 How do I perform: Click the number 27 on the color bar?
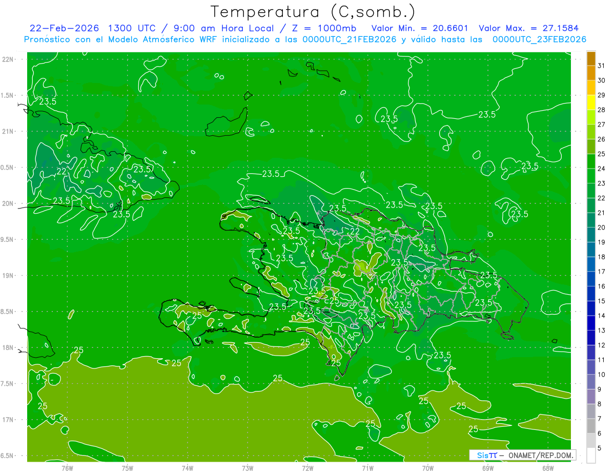[602, 125]
